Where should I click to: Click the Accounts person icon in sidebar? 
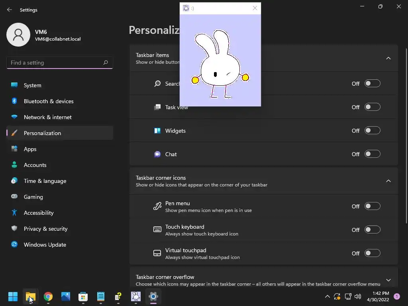tap(14, 165)
